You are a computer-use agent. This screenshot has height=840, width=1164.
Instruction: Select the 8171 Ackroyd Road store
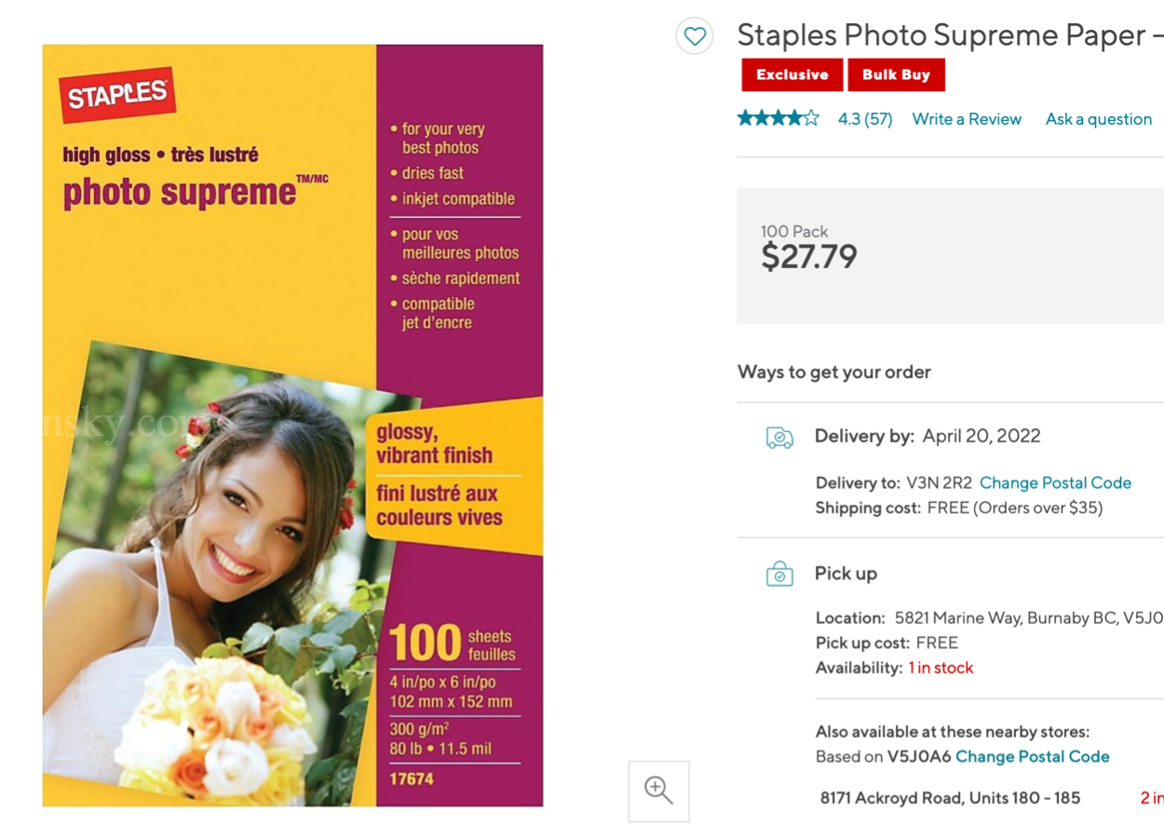point(950,797)
